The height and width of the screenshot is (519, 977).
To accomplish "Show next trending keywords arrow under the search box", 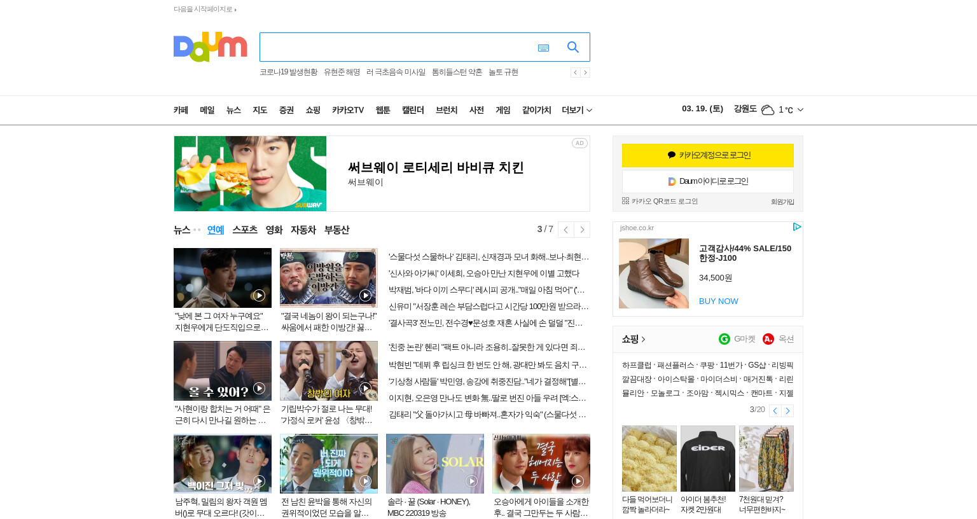I will (585, 73).
